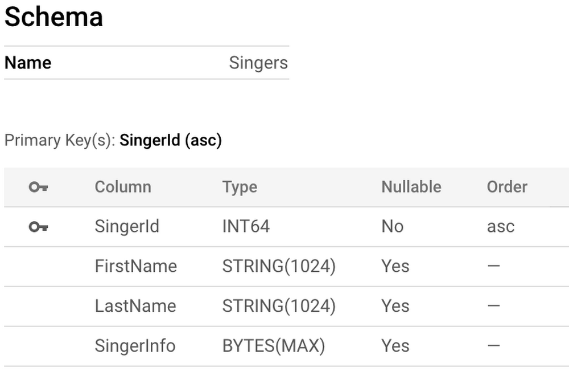This screenshot has width=569, height=371.
Task: Click the SingerId (asc) primary key text
Action: pos(171,140)
